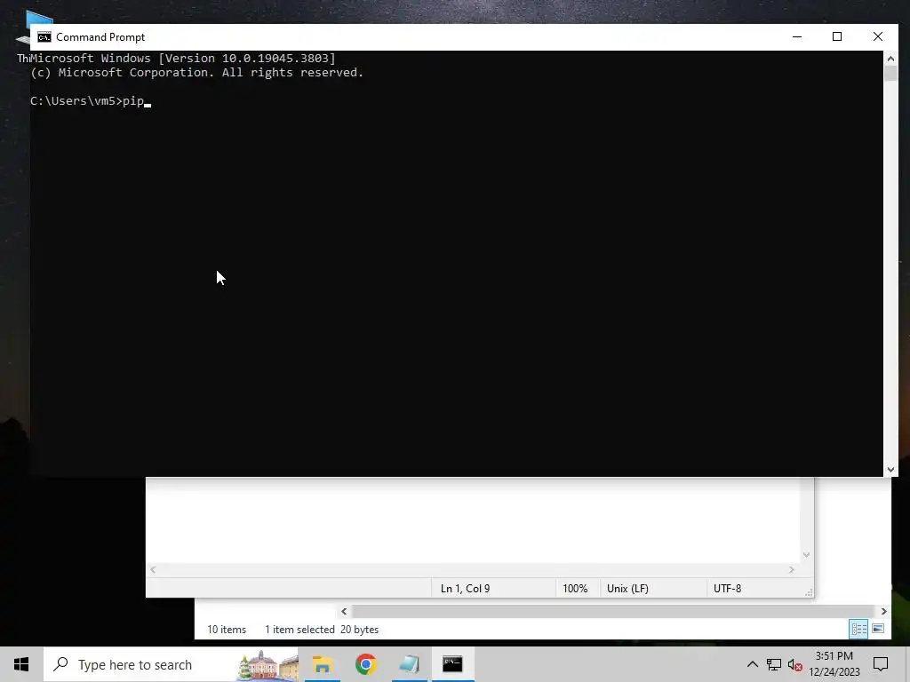Close the Command Prompt window
This screenshot has height=682, width=910.
(x=877, y=37)
